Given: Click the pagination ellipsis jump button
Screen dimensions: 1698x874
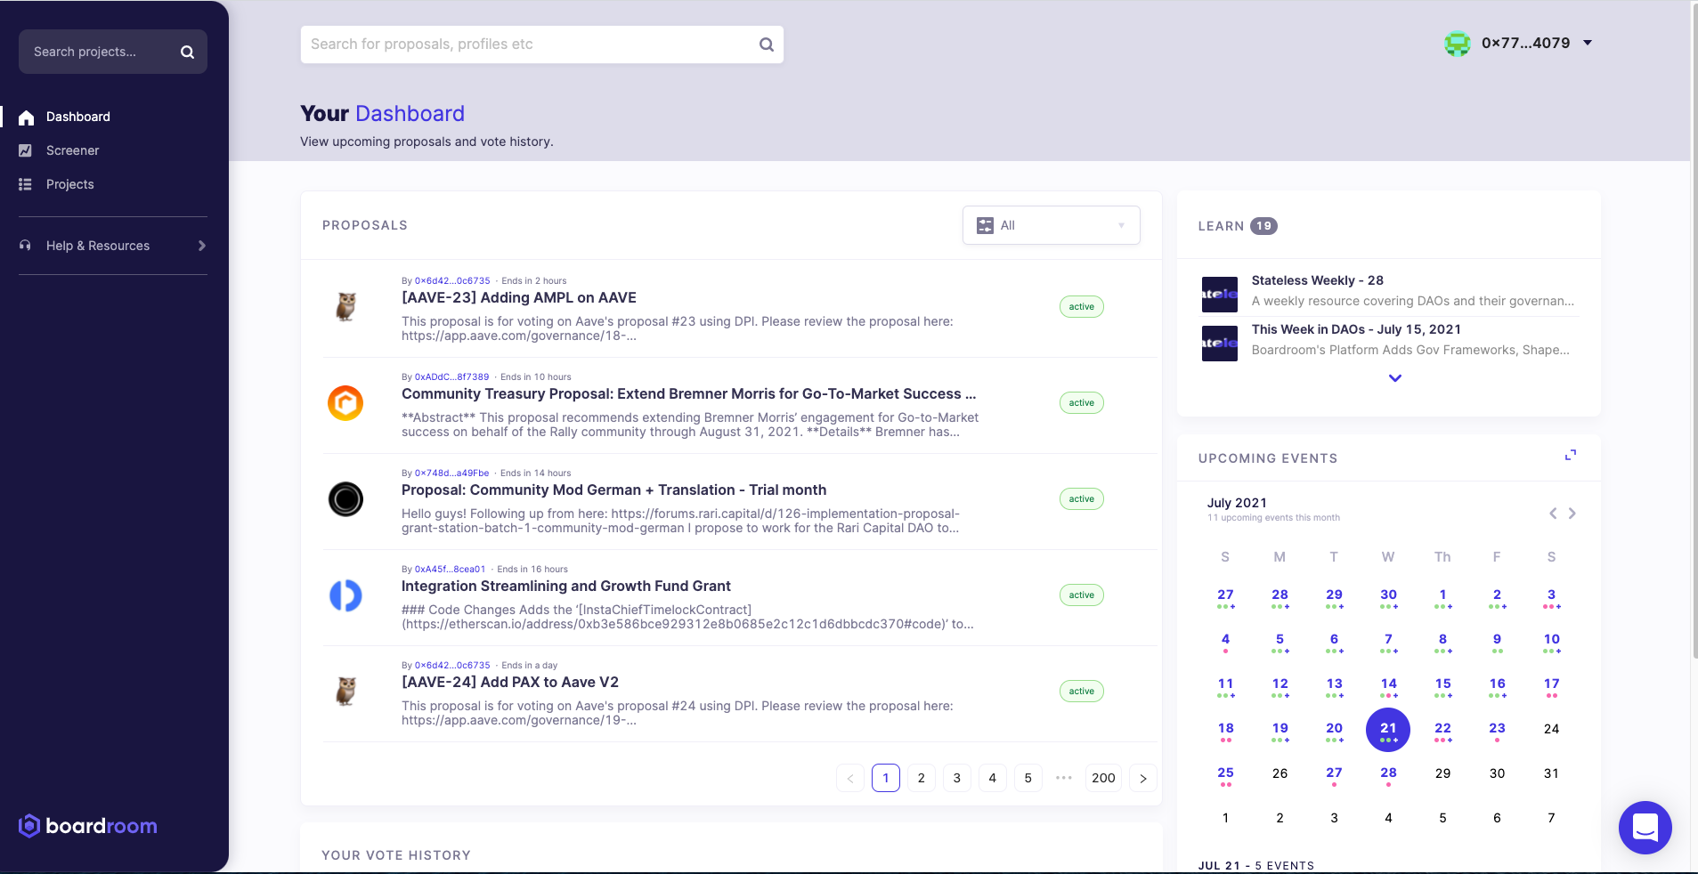Looking at the screenshot, I should [1064, 778].
